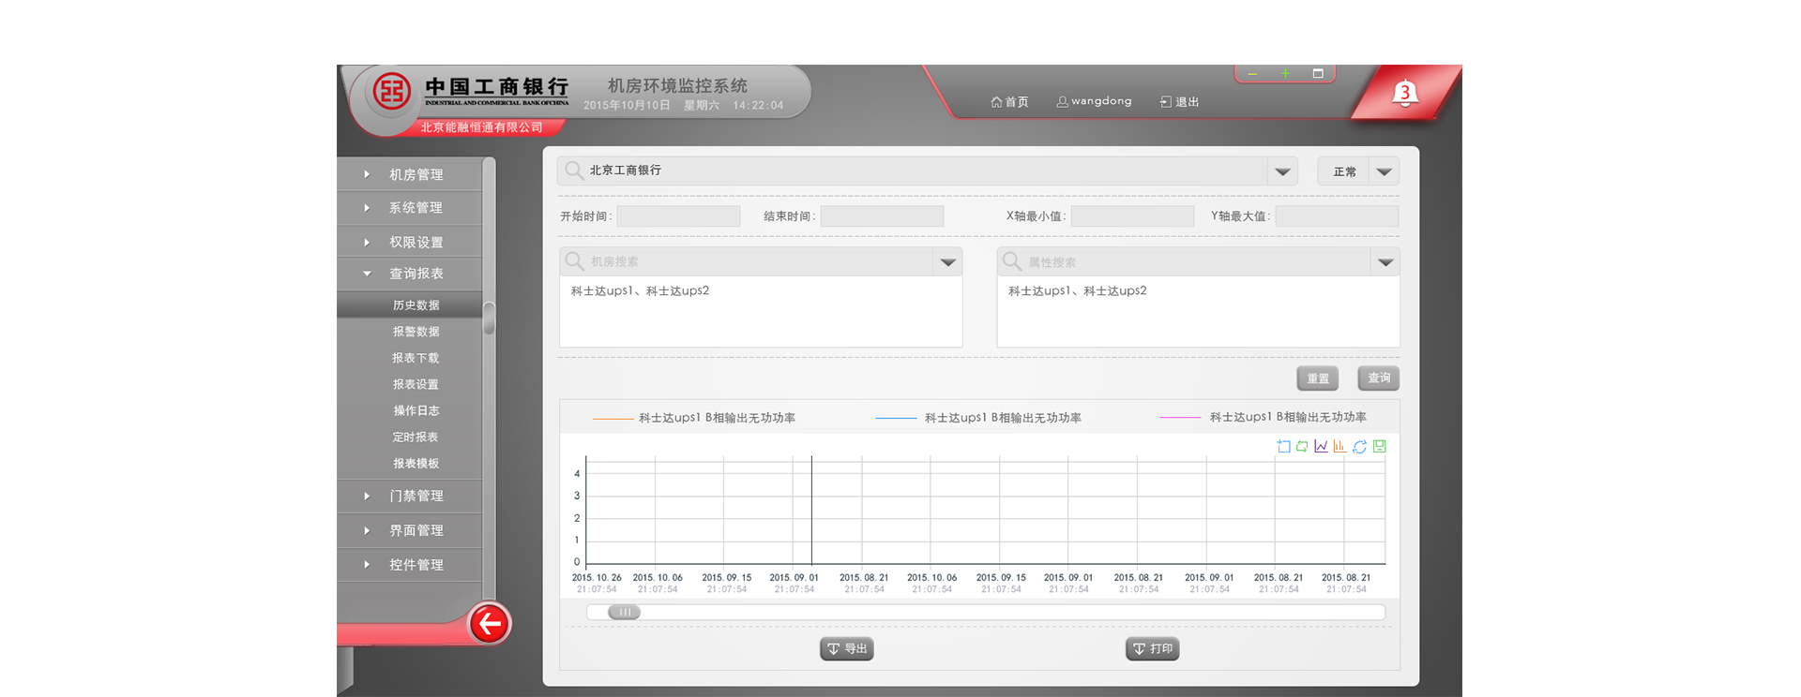The height and width of the screenshot is (697, 1801).
Task: Click the 北京工商银行 search field
Action: coord(927,171)
